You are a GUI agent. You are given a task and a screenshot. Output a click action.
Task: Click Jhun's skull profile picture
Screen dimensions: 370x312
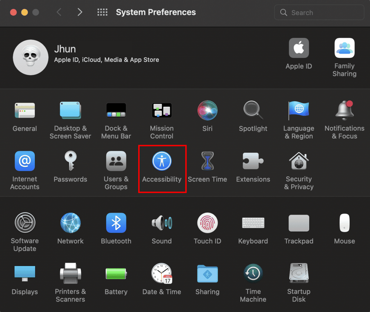click(x=31, y=57)
